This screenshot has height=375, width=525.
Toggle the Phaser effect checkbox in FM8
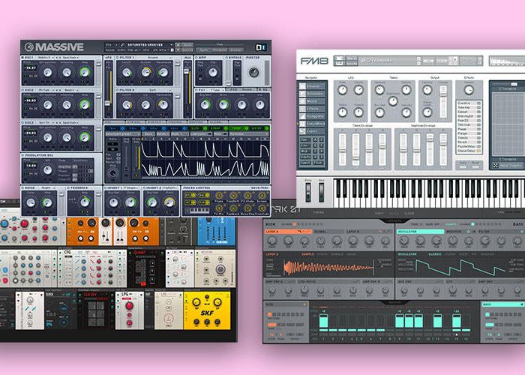click(x=478, y=129)
